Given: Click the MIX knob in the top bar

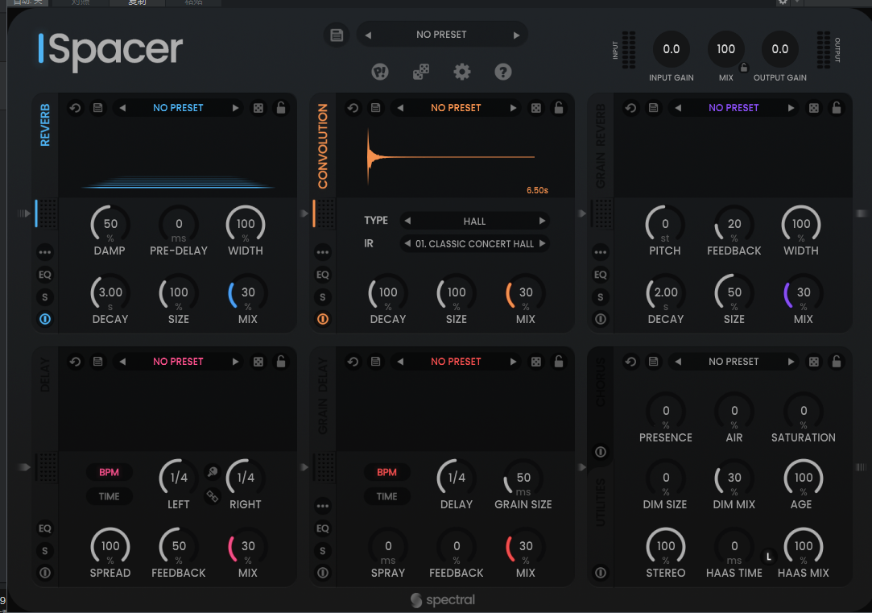Looking at the screenshot, I should (x=725, y=48).
